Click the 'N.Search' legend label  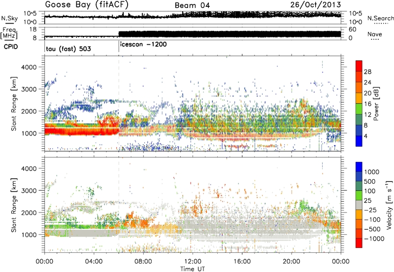point(380,18)
